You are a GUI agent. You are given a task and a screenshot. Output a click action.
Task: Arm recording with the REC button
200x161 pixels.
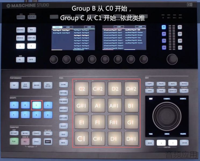tap(25, 141)
